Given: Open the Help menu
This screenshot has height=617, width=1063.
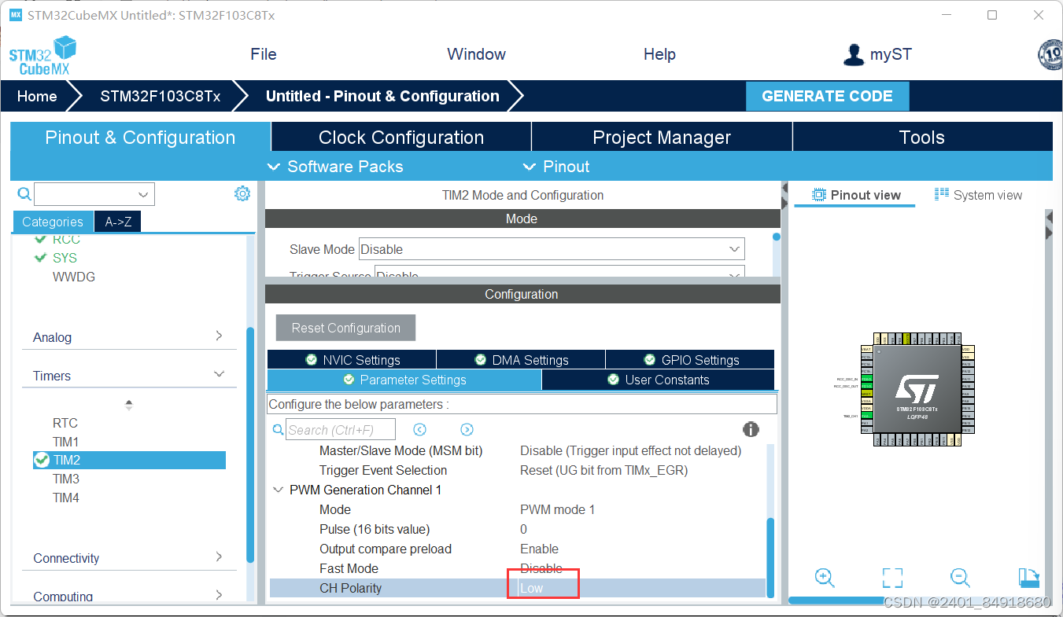Looking at the screenshot, I should pyautogui.click(x=659, y=54).
